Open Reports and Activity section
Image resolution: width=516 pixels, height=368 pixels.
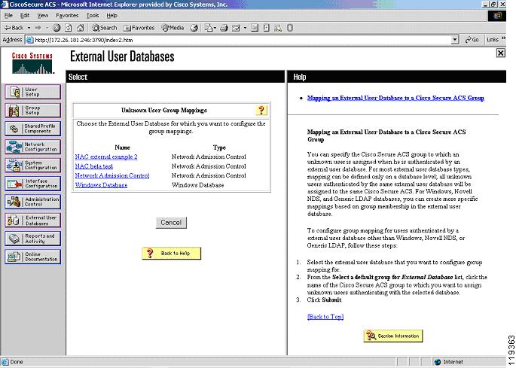tap(32, 239)
